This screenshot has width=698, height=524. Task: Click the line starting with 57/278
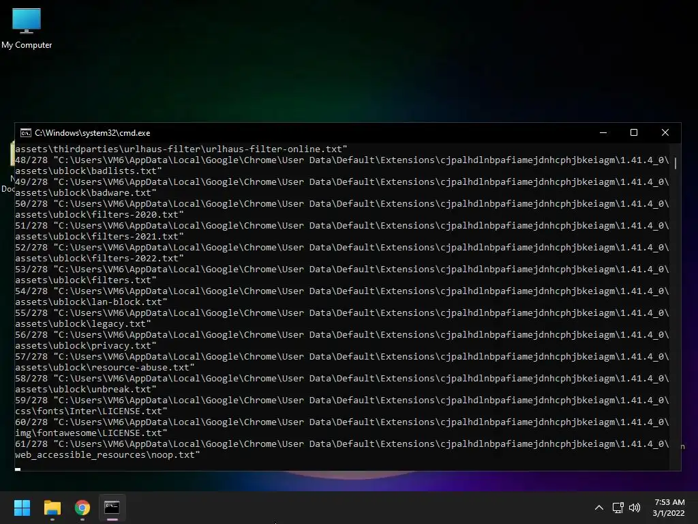[x=342, y=356]
